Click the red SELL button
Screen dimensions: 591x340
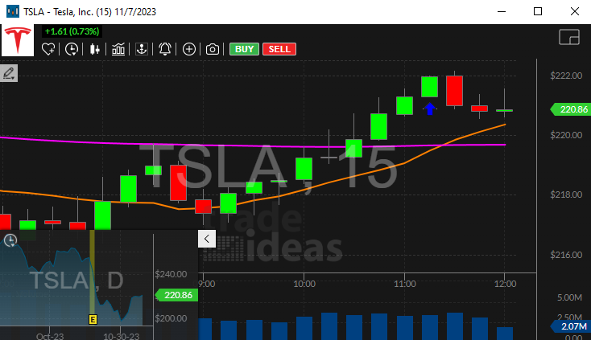coord(279,49)
